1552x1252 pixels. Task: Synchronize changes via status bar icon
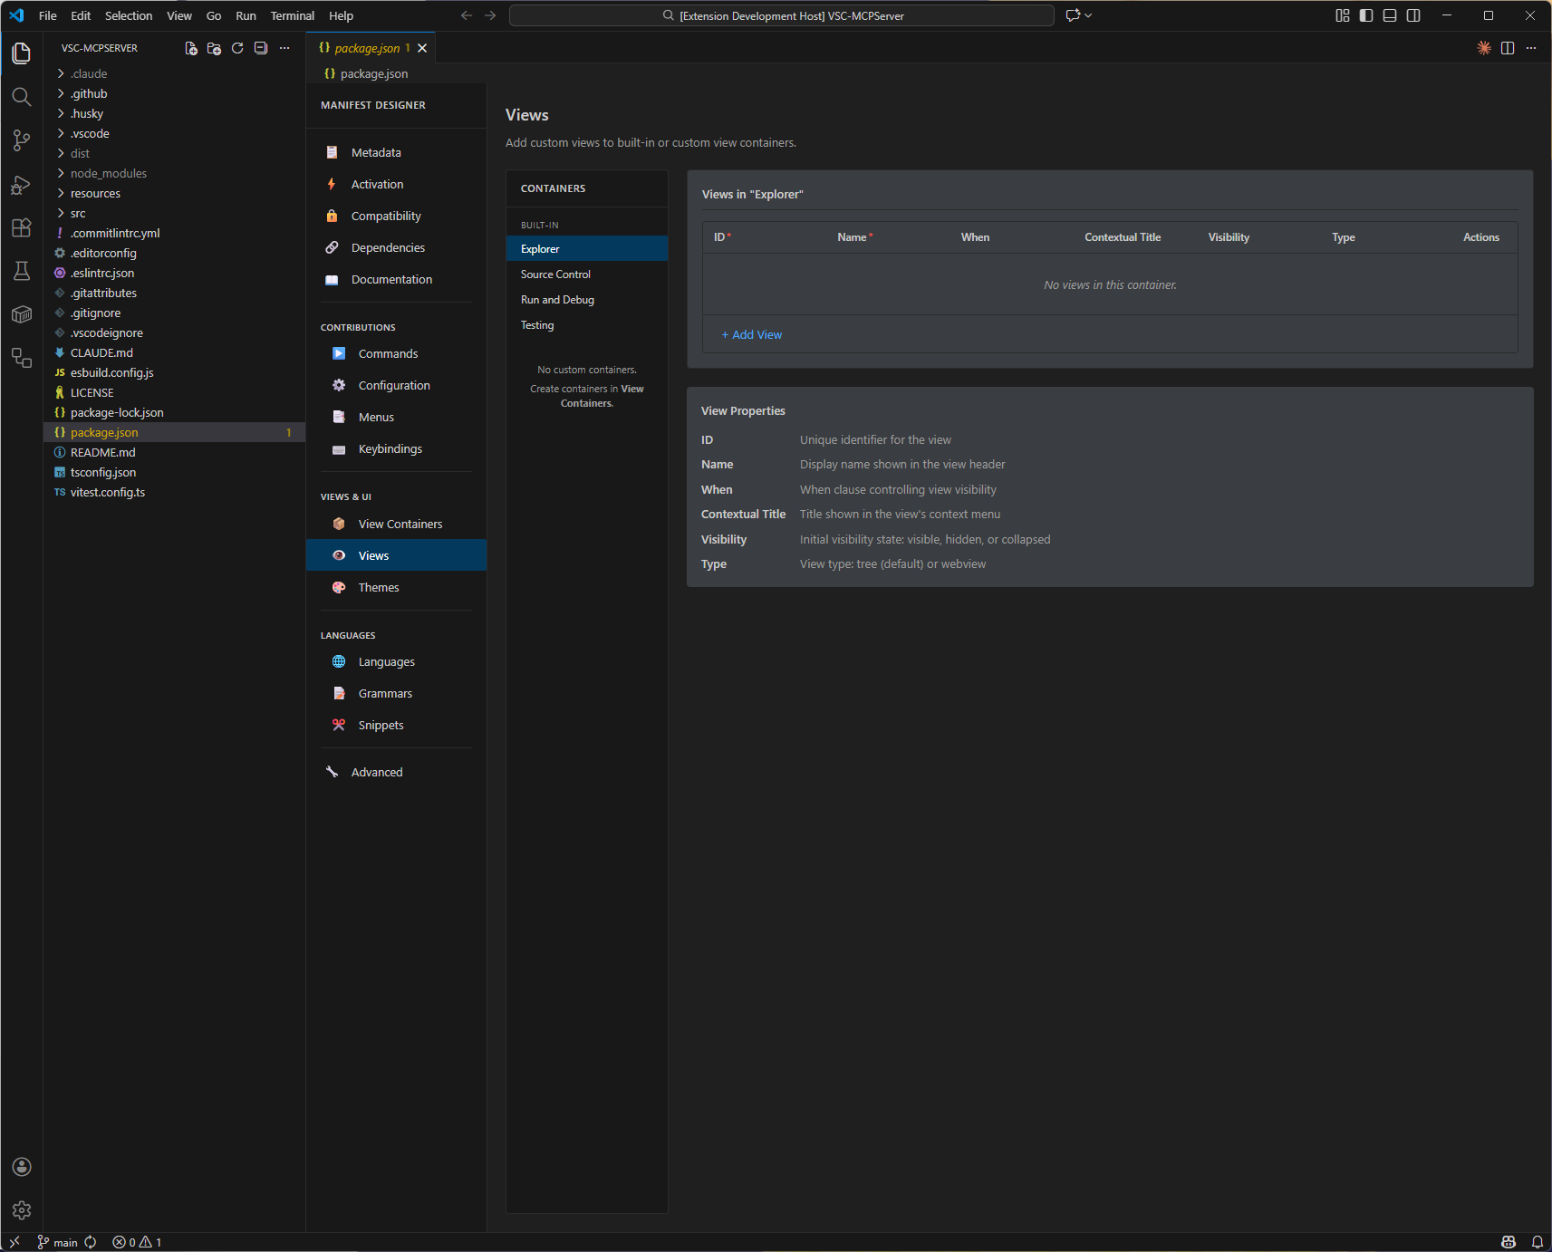pos(91,1242)
